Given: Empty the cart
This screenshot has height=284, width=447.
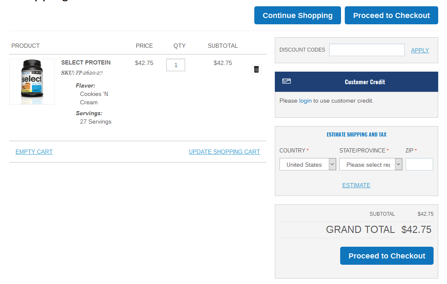Looking at the screenshot, I should pos(34,152).
